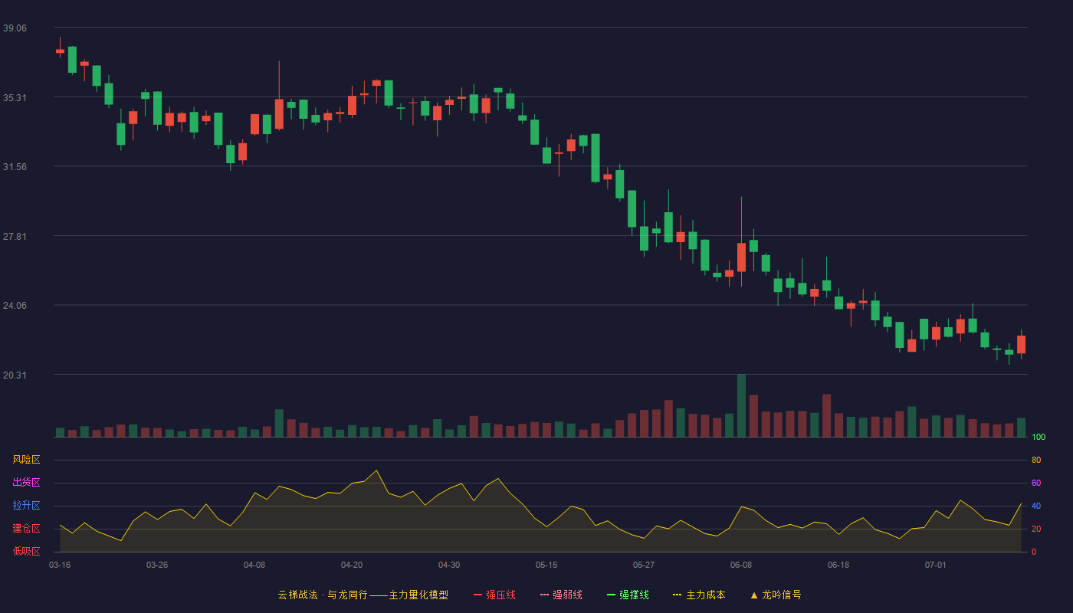This screenshot has width=1073, height=613.
Task: Click the 39.06 price axis label
Action: [x=15, y=28]
